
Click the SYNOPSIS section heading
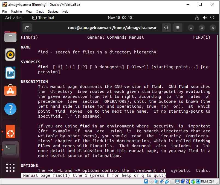pos(30,62)
